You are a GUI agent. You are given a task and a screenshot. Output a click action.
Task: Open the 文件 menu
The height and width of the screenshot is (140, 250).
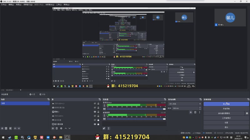click(4, 5)
